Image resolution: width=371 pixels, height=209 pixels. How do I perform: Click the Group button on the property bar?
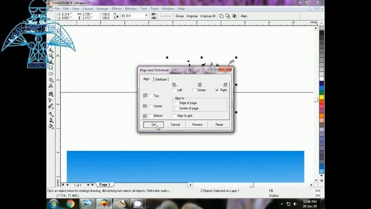coord(180,16)
